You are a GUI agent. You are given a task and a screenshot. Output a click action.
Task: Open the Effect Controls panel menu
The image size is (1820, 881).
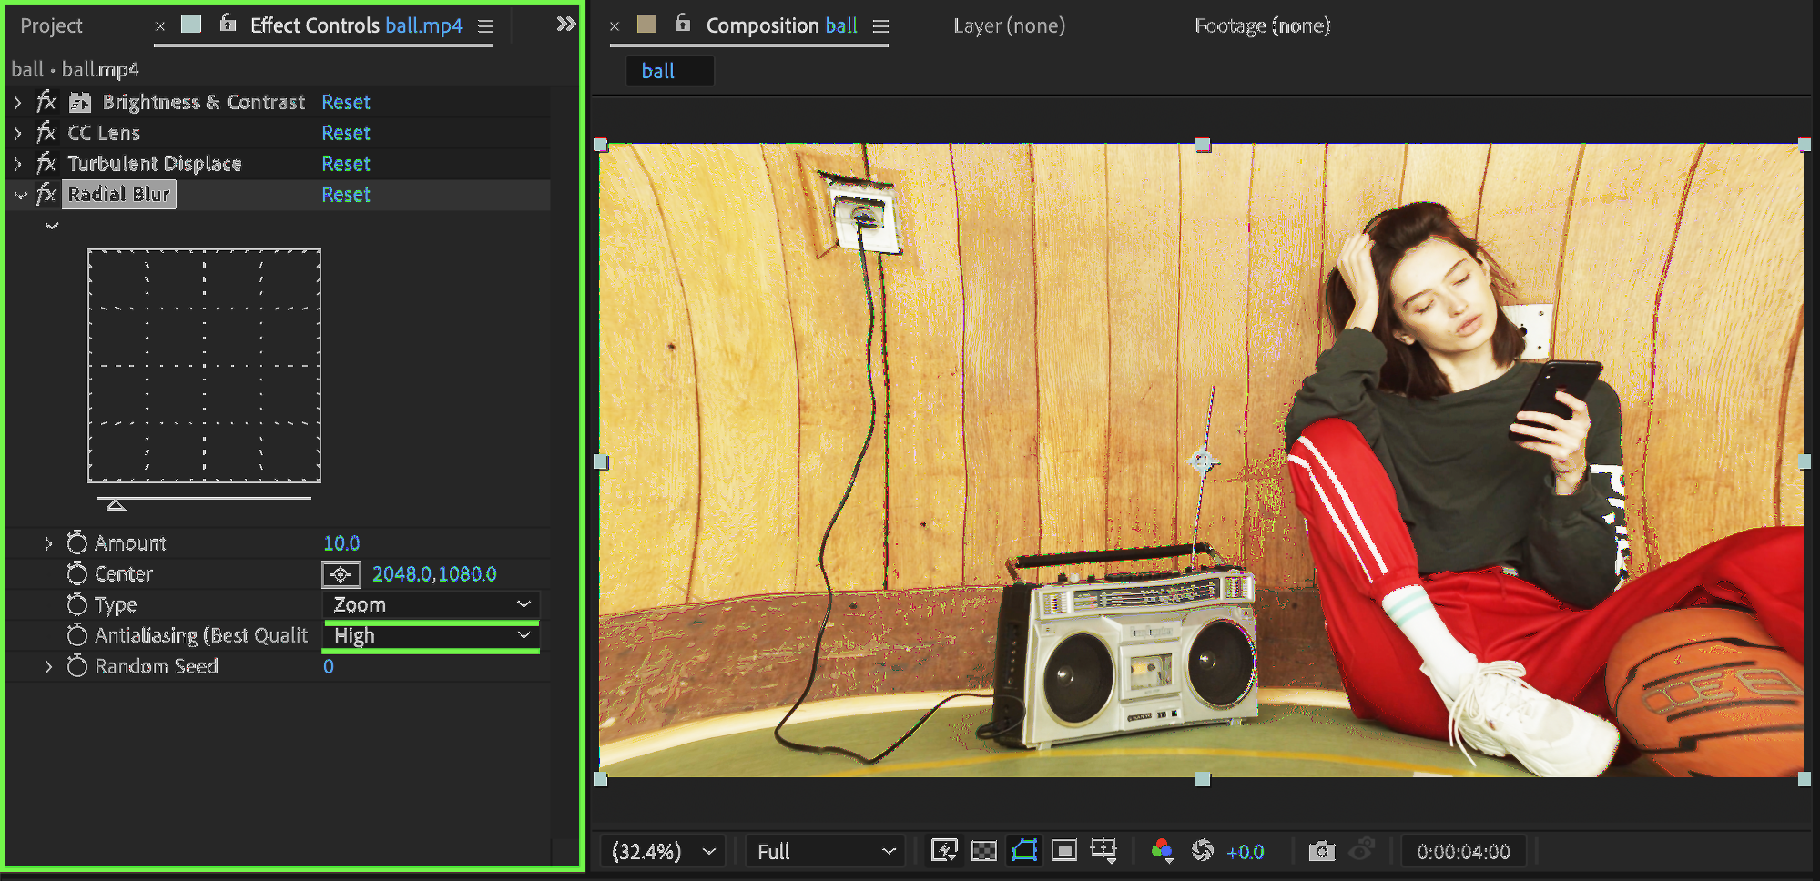(x=486, y=26)
